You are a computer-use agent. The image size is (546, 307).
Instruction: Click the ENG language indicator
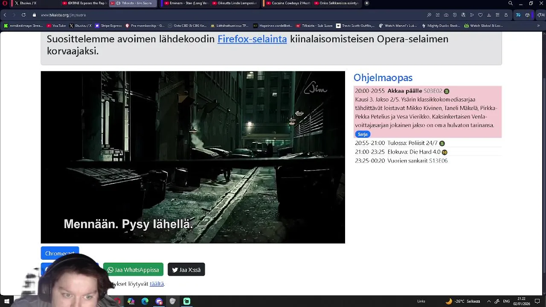click(x=506, y=301)
